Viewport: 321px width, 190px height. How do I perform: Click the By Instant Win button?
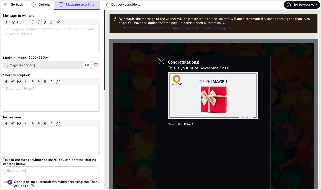pyautogui.click(x=302, y=5)
